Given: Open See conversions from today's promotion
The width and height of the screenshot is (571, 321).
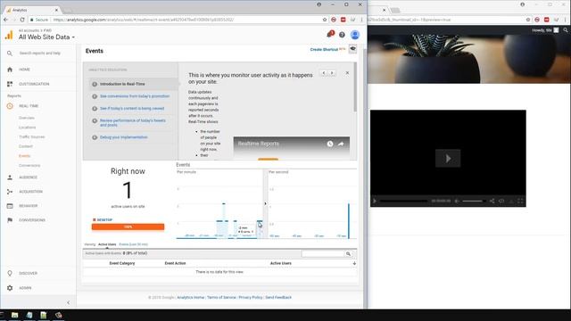Looking at the screenshot, I should (135, 96).
